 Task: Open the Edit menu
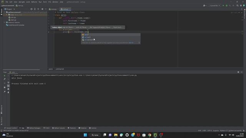coord(11,2)
